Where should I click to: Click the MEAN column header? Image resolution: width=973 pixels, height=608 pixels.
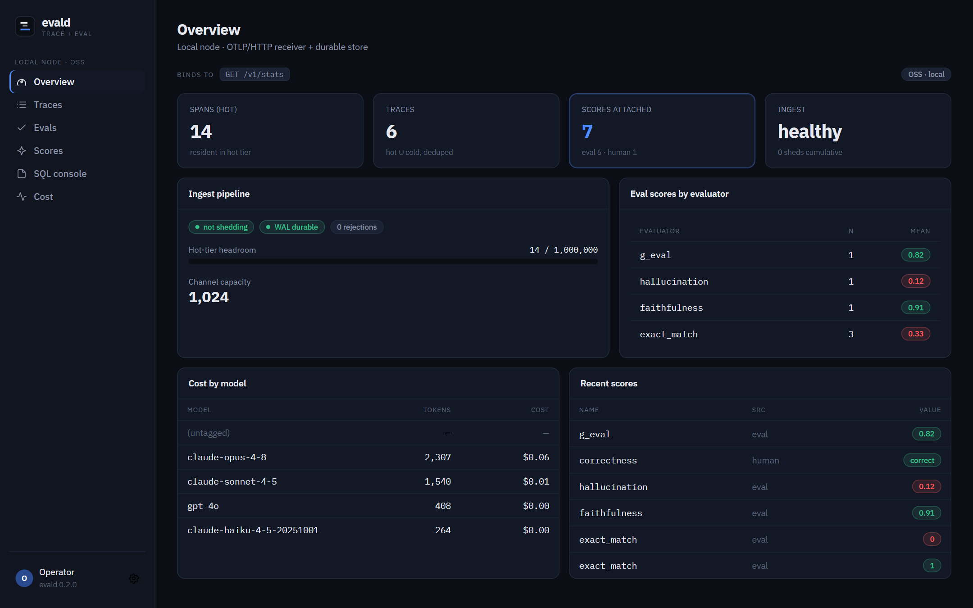[920, 231]
